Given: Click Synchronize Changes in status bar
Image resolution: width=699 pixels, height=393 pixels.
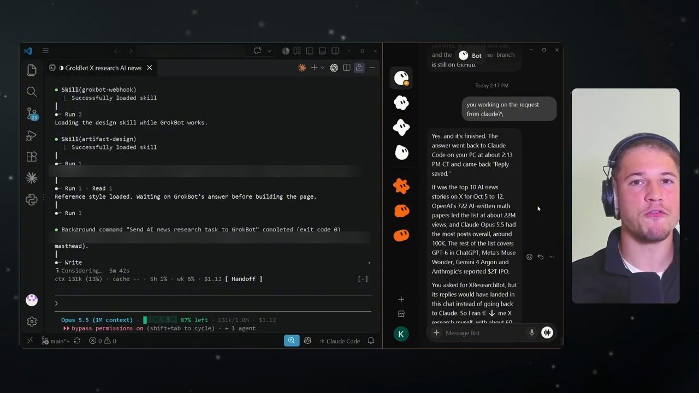Looking at the screenshot, I should point(77,341).
